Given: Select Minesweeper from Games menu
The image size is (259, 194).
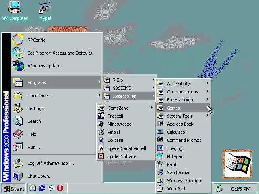Looking at the screenshot, I should [125, 124].
